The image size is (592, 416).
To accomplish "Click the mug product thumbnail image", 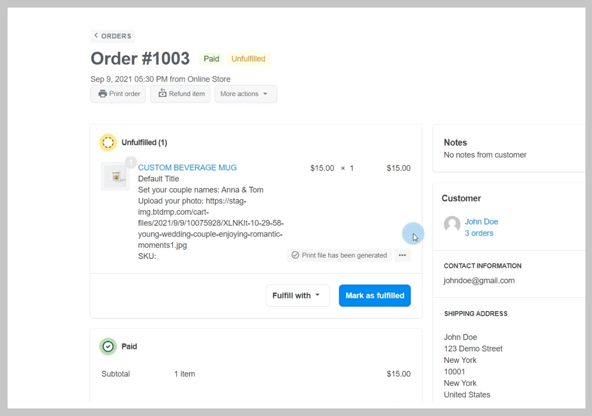I will (115, 177).
